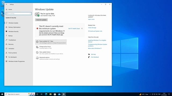
Task: Dismiss the Windows 11 requirements notice
Action: pyautogui.click(x=82, y=29)
